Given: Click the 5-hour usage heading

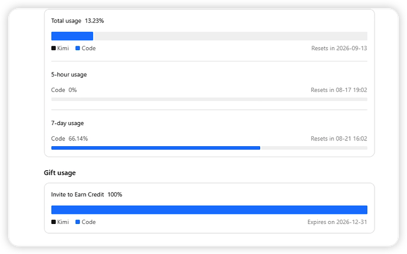Looking at the screenshot, I should [x=69, y=75].
